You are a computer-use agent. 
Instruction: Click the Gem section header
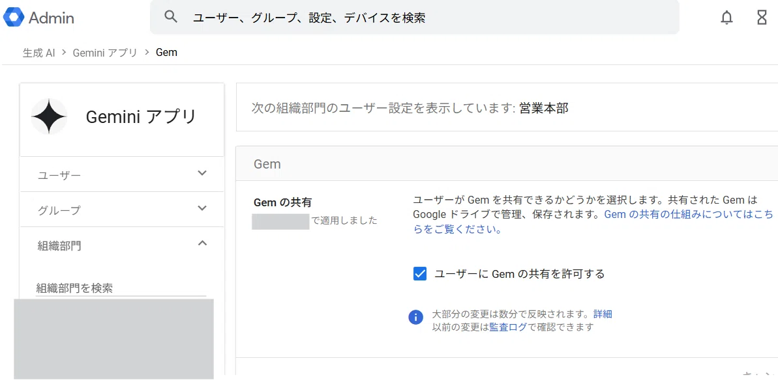pyautogui.click(x=267, y=164)
